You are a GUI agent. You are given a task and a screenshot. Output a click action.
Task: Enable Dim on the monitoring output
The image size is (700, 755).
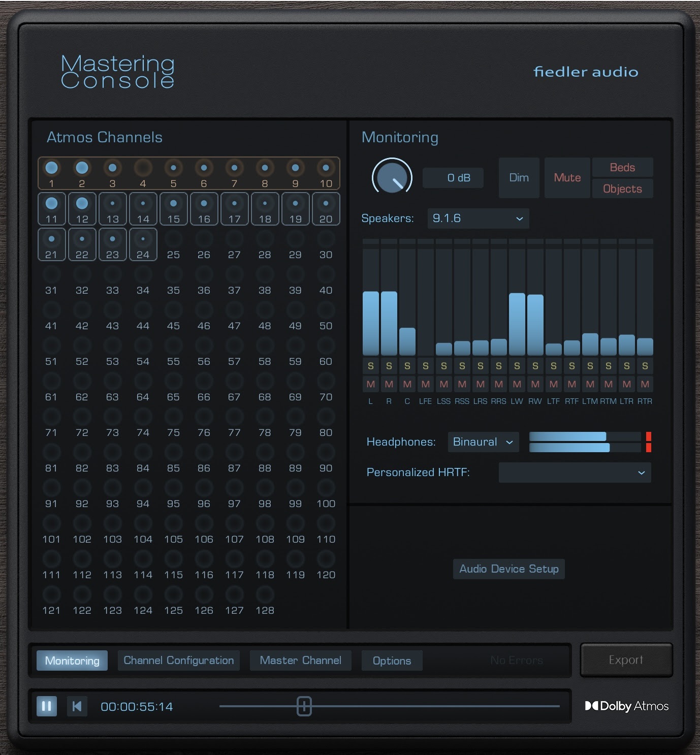click(519, 178)
